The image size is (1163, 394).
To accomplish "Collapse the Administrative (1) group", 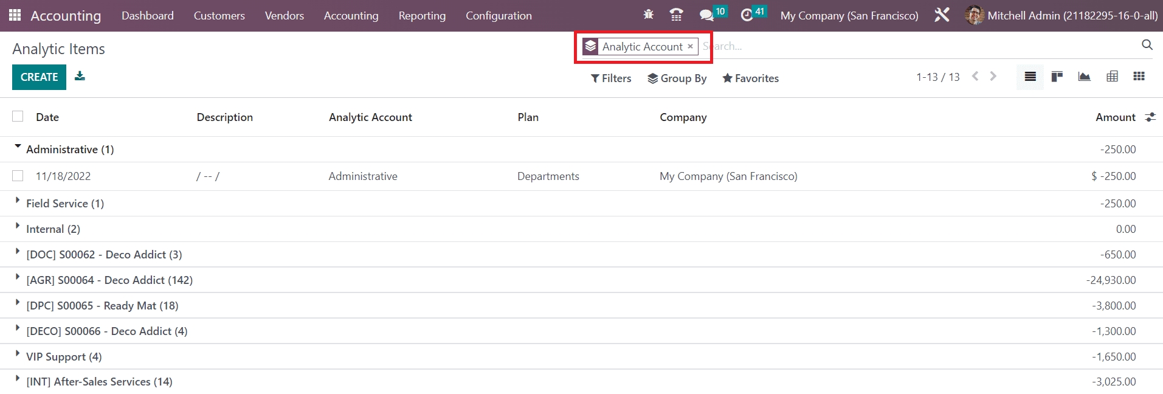I will tap(63, 149).
